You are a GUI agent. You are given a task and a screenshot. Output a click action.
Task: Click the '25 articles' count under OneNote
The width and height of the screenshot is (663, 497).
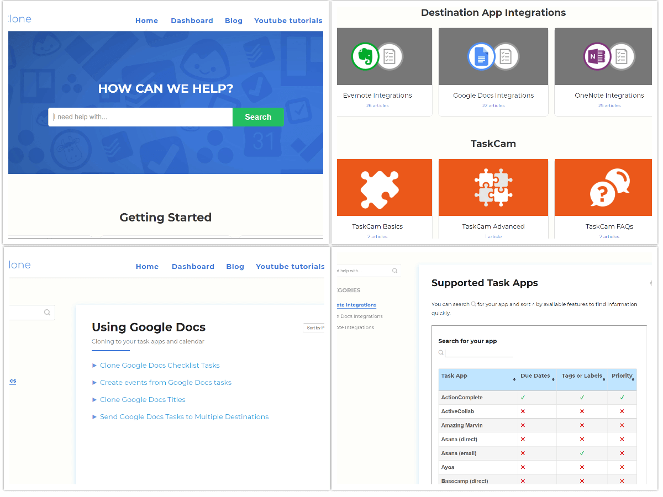coord(609,105)
